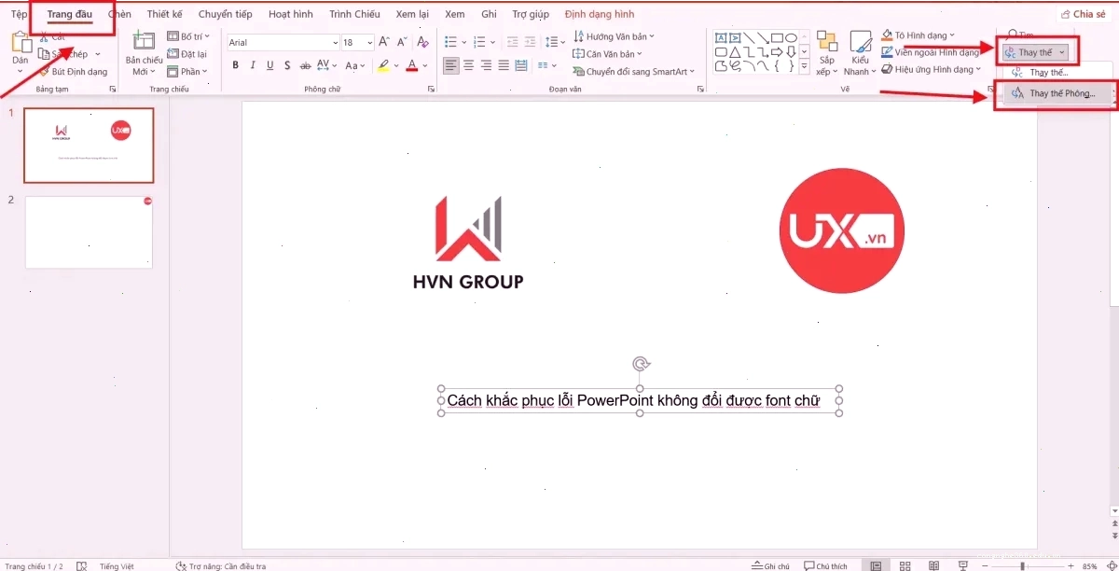Screen dimensions: 1119x571
Task: Open the Tệp file tab
Action: coord(19,14)
